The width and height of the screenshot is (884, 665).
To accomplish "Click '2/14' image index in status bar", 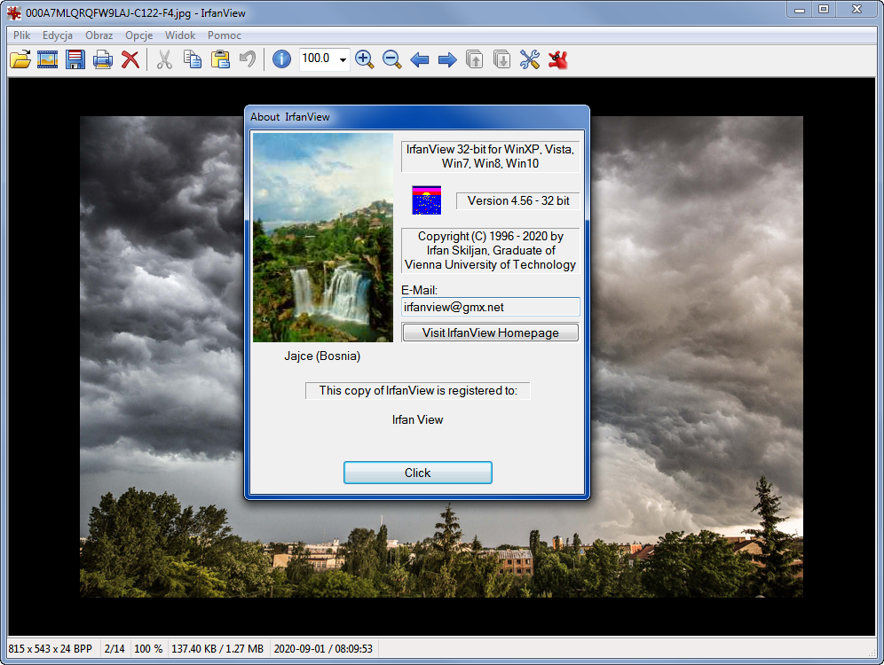I will pyautogui.click(x=115, y=649).
